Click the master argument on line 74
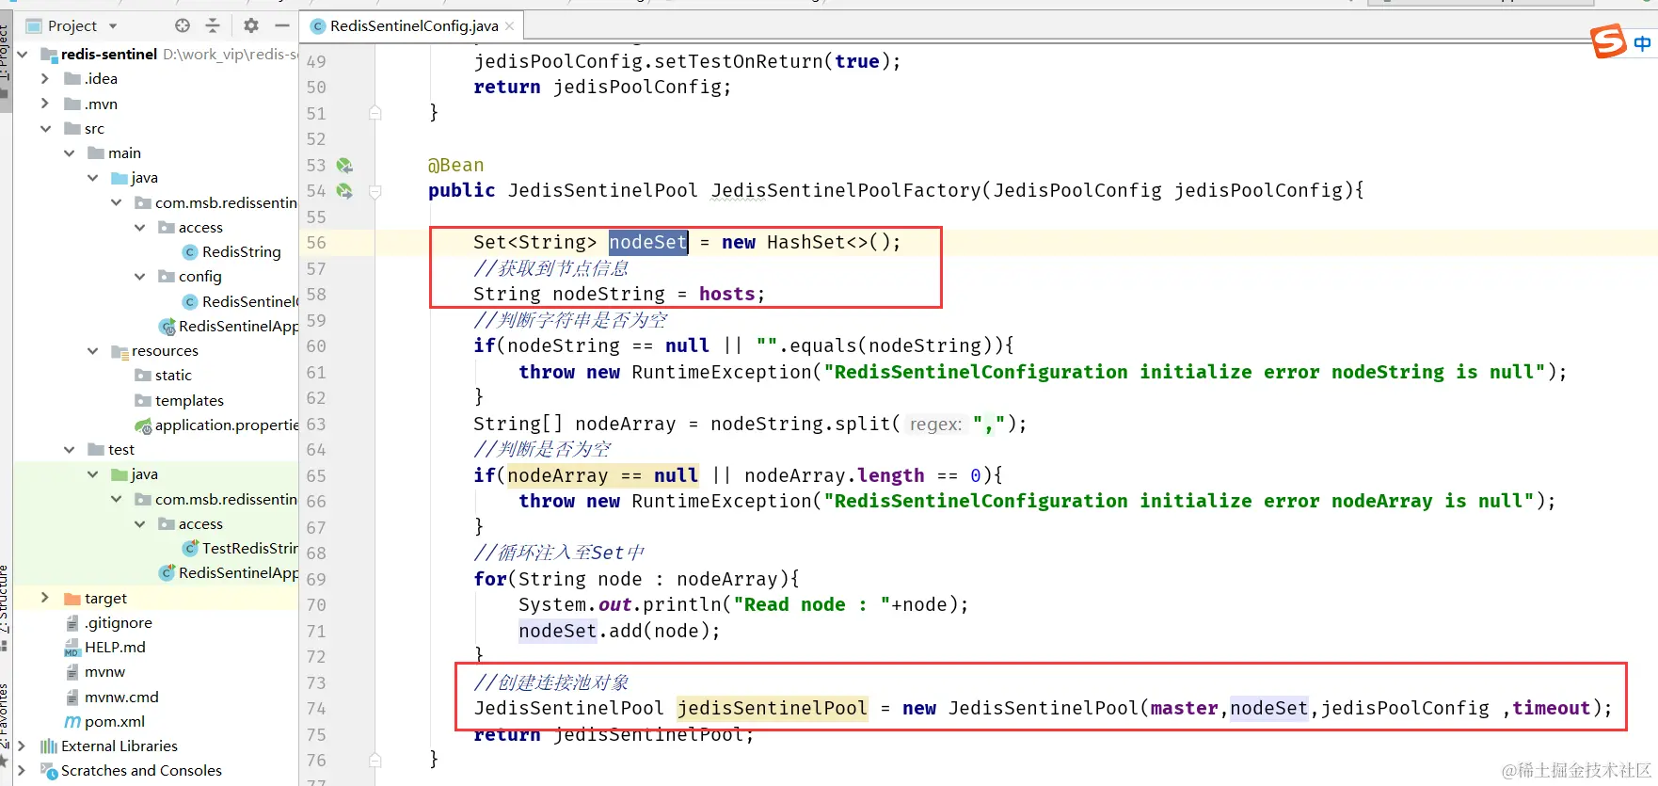 1184,708
